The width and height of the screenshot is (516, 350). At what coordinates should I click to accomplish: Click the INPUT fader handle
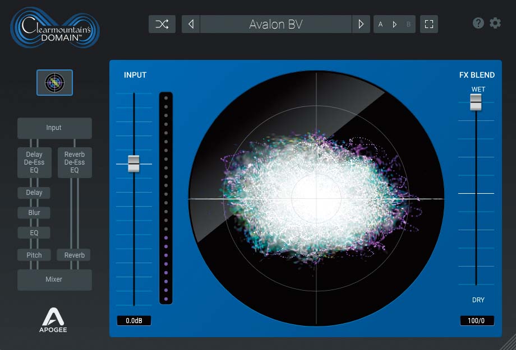click(x=133, y=164)
